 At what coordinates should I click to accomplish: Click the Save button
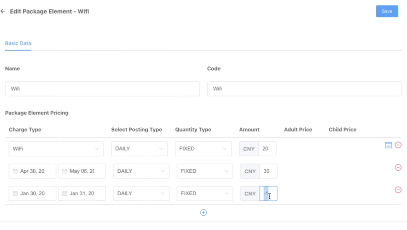click(x=387, y=11)
